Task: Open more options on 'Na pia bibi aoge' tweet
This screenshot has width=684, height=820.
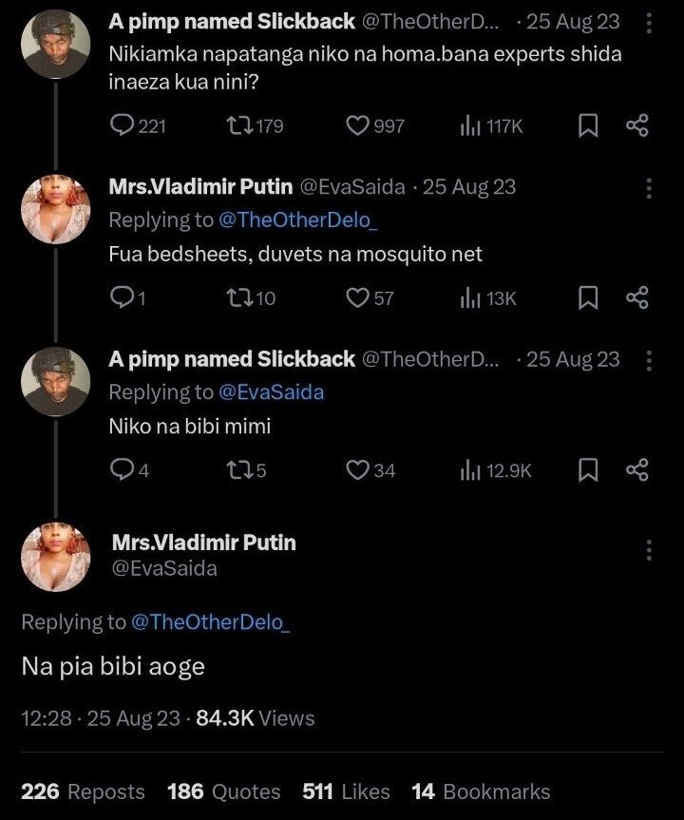Action: (x=649, y=550)
